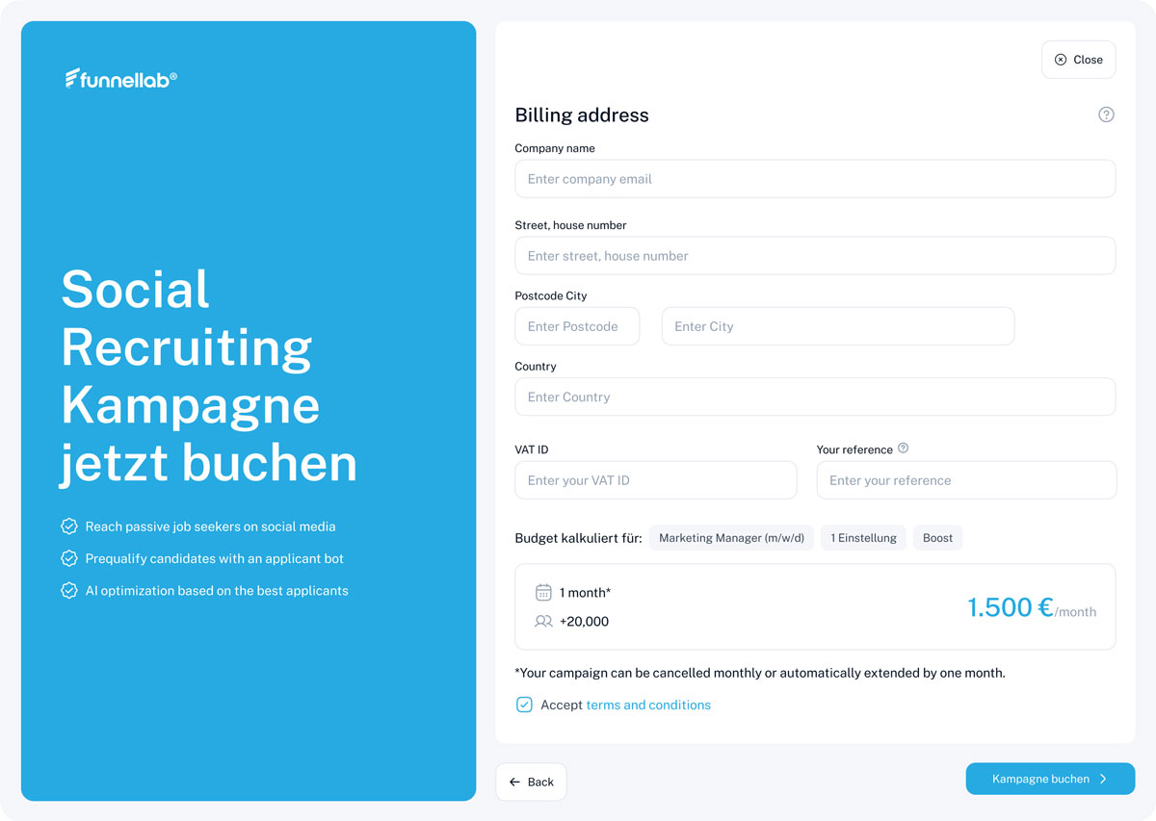Viewport: 1156px width, 821px height.
Task: Focus the Company name input field
Action: (x=815, y=179)
